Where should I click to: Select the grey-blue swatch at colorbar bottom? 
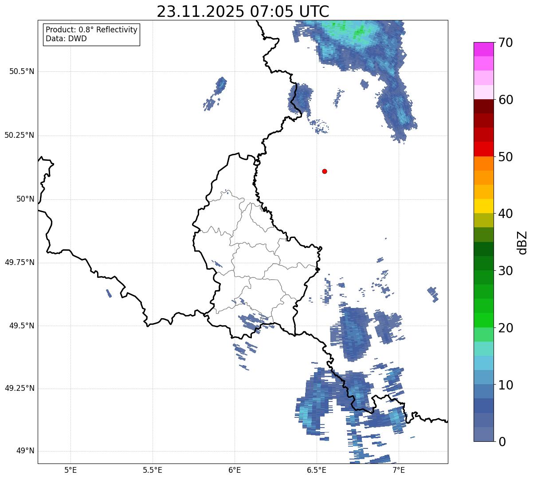coord(483,434)
